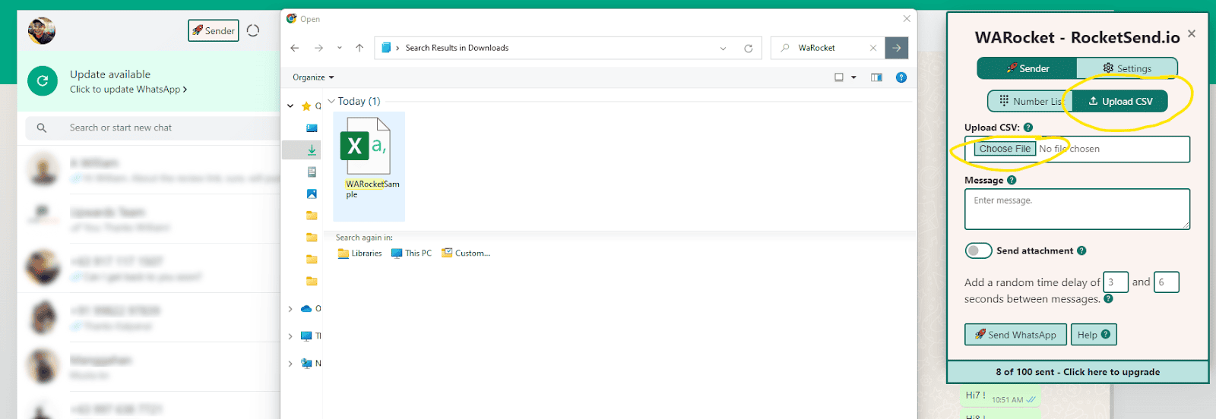Toggle the preview pane icon

point(876,77)
